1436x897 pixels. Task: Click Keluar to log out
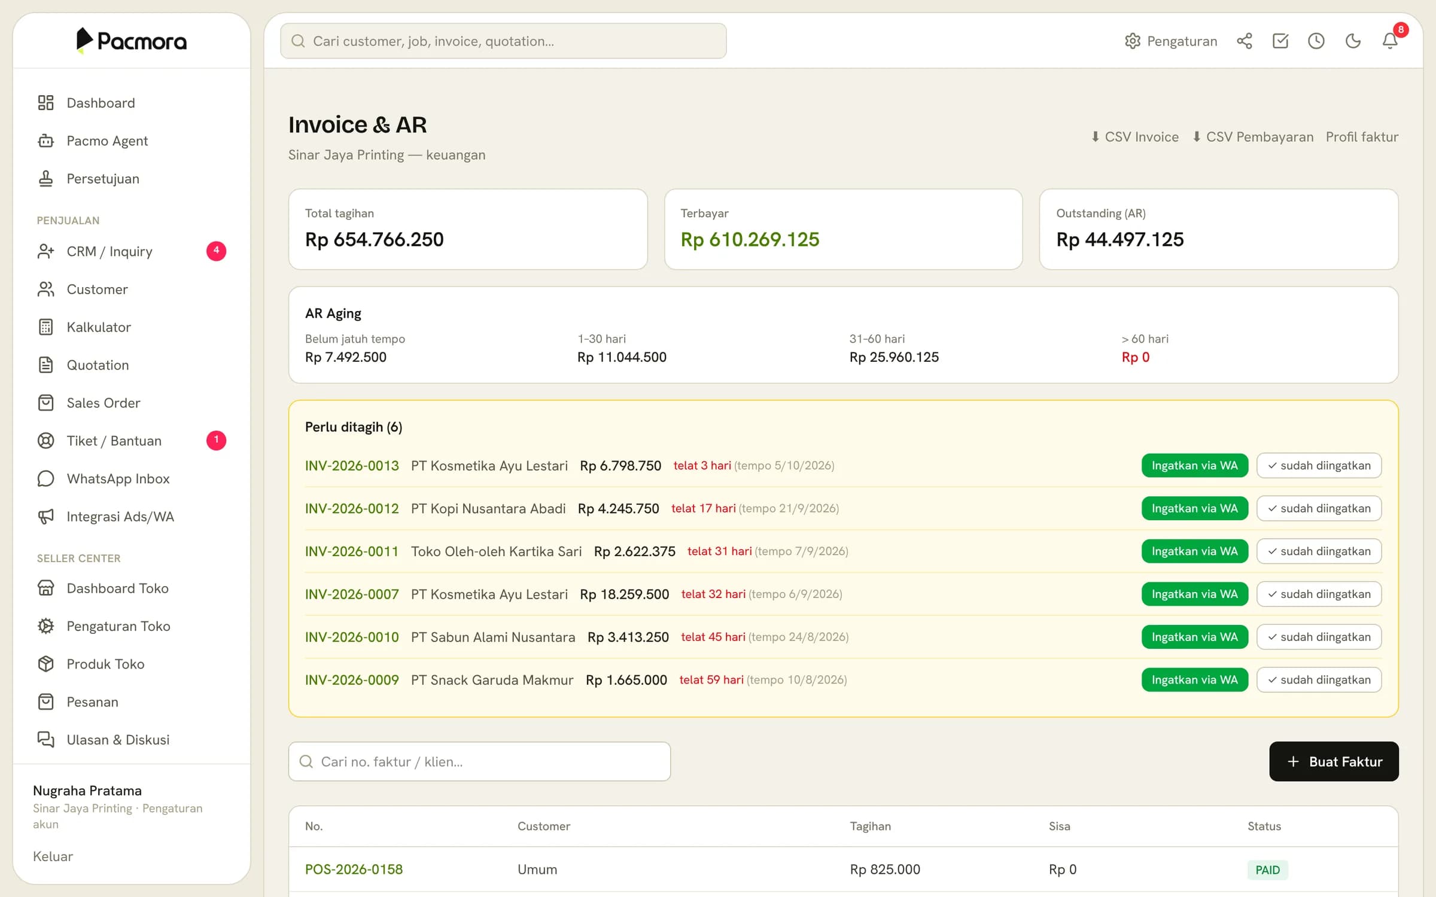(53, 856)
